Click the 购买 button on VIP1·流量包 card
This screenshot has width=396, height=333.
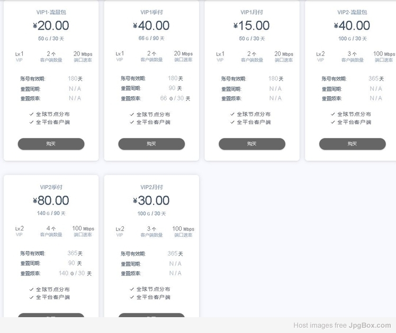click(x=51, y=144)
